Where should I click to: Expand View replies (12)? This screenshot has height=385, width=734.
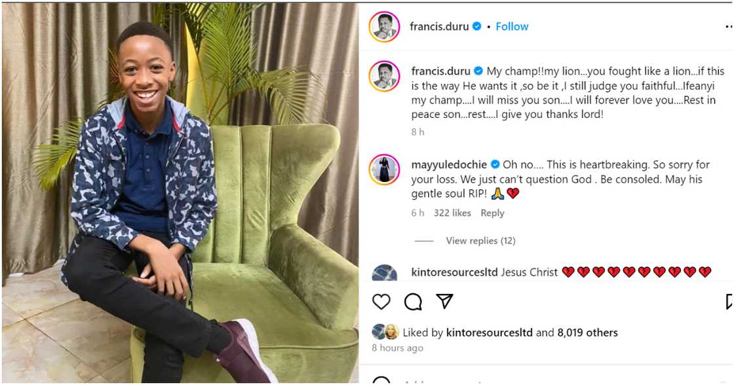tap(480, 241)
